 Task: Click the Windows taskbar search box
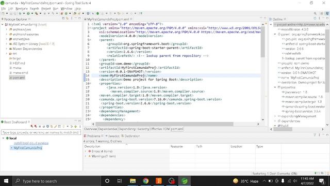(57, 181)
